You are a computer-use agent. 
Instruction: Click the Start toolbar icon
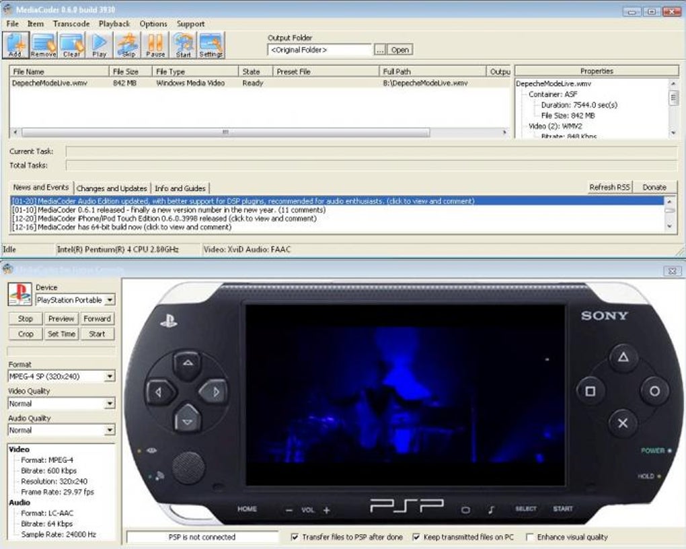pos(184,45)
